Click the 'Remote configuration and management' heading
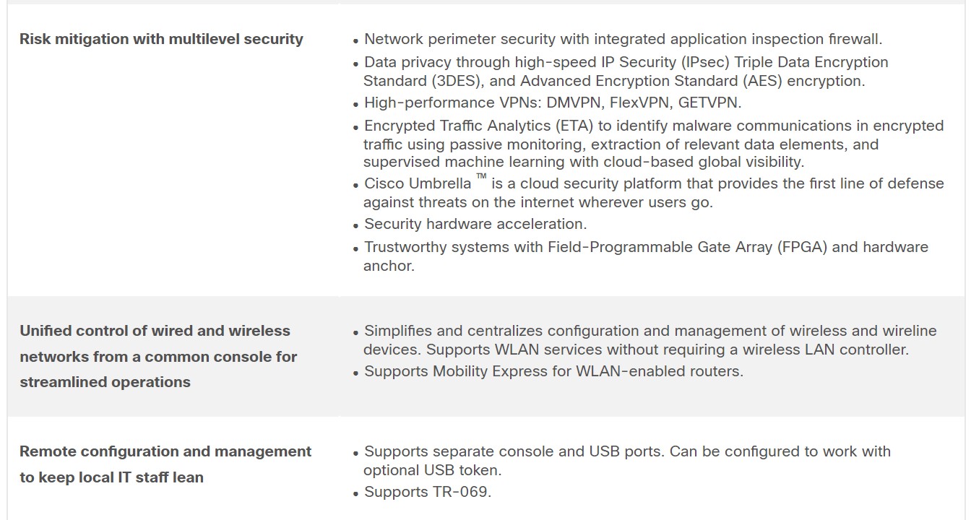Image resolution: width=971 pixels, height=520 pixels. click(x=165, y=451)
